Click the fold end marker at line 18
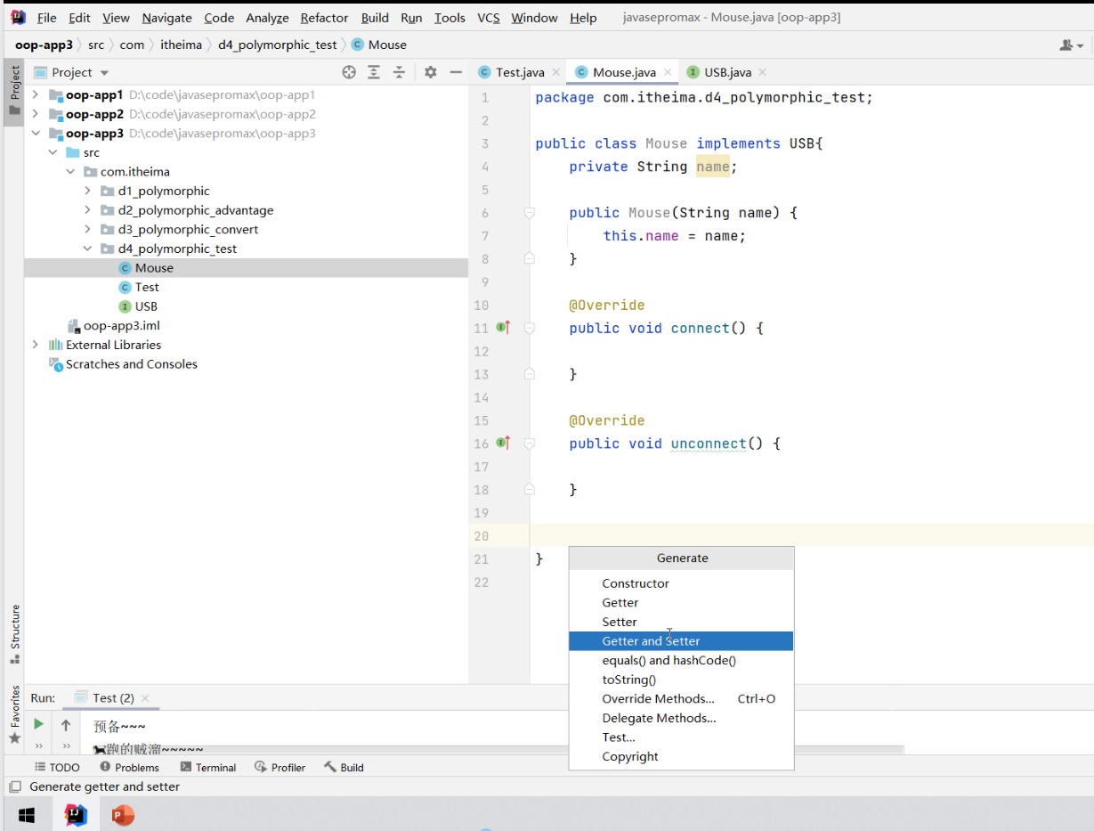 tap(530, 489)
